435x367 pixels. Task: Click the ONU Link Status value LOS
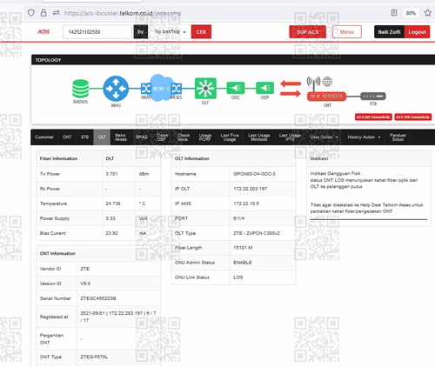[238, 277]
